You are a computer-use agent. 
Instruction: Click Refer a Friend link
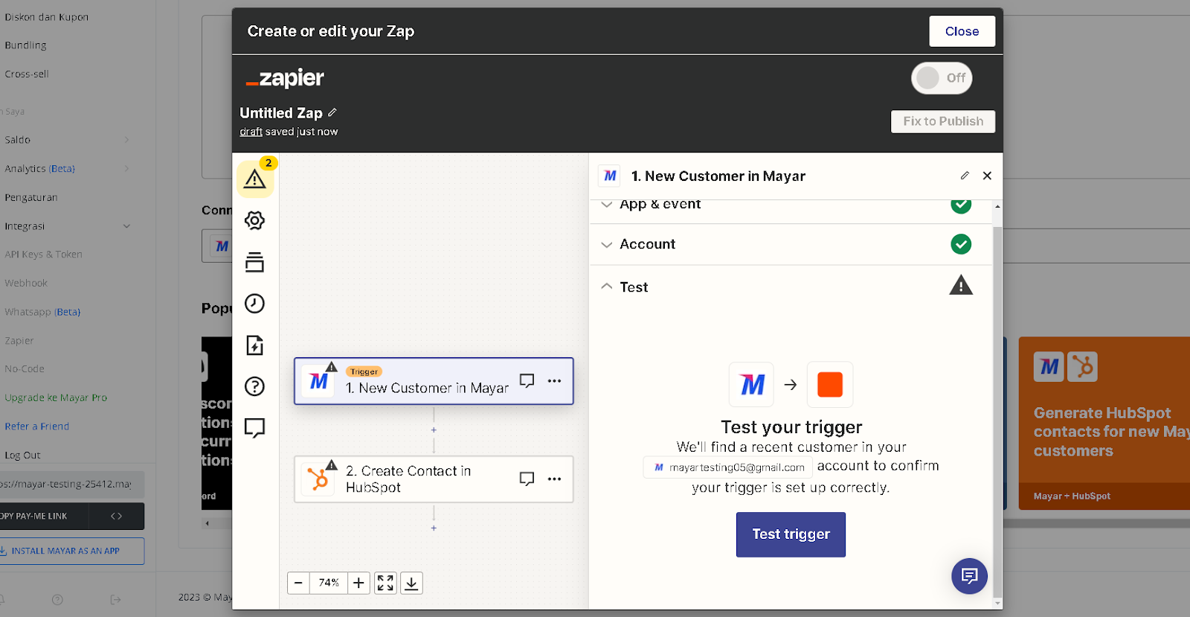[36, 426]
